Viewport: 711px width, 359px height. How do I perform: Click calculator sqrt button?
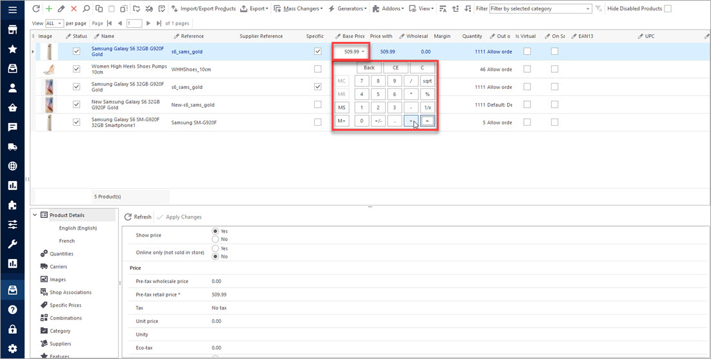(427, 81)
